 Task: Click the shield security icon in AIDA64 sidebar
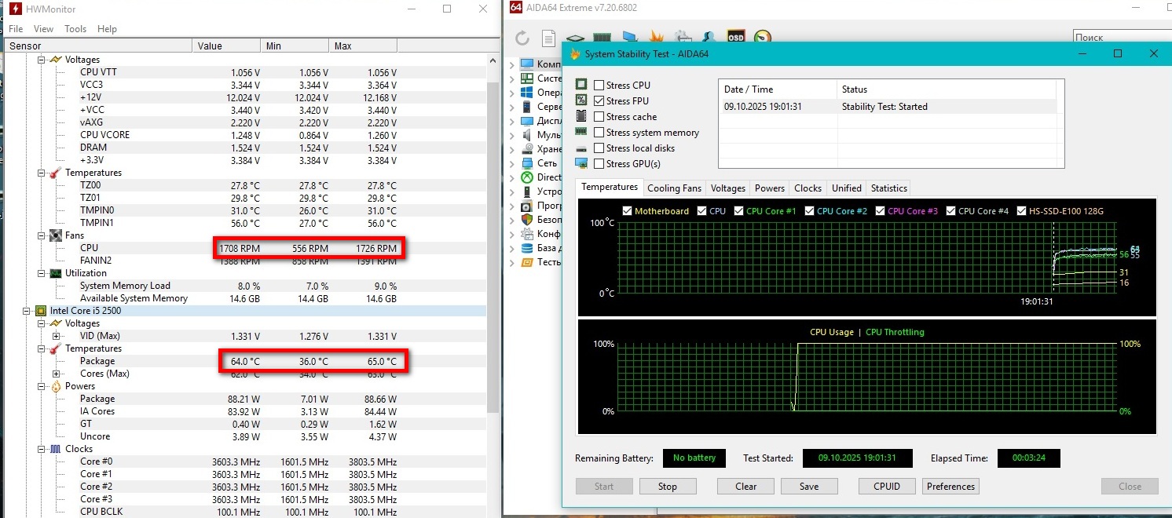527,220
